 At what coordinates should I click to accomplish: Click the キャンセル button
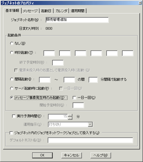click(x=71, y=155)
